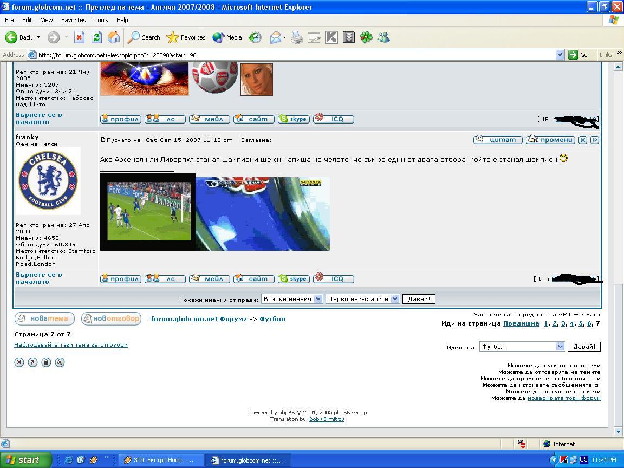Screen dimensions: 624x468
Task: Click the delete post X icon on franky's post
Action: (582, 140)
